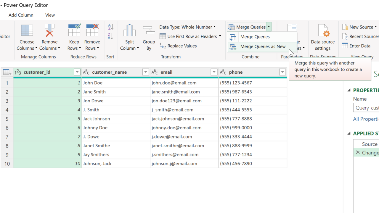379x213 pixels.
Task: Click the Split Column icon
Action: tap(129, 31)
